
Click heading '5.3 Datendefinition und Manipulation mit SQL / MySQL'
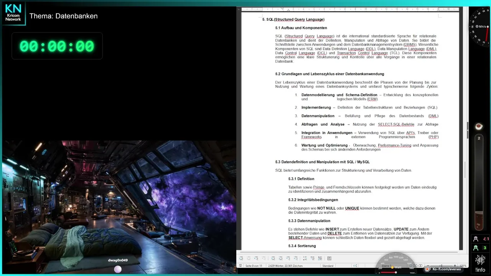point(323,162)
